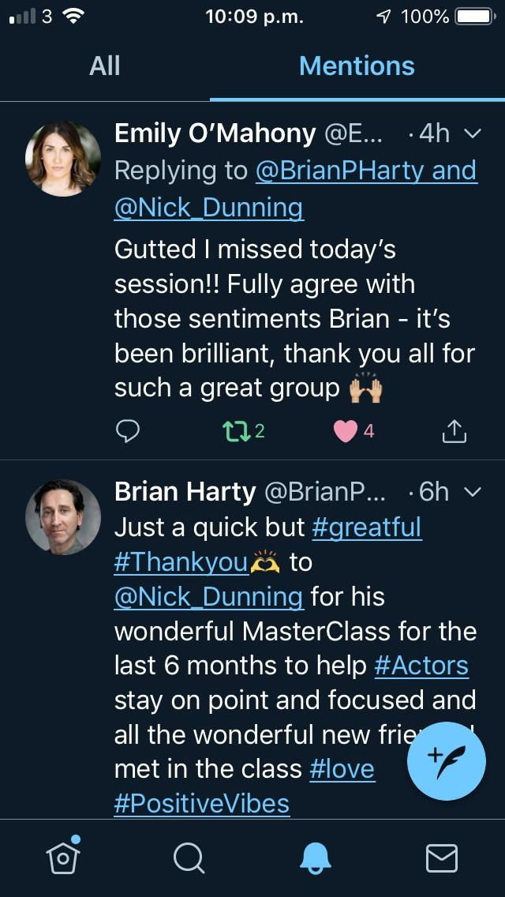Expand options for Emily O'Mahony's tweet
The image size is (505, 897).
(472, 134)
